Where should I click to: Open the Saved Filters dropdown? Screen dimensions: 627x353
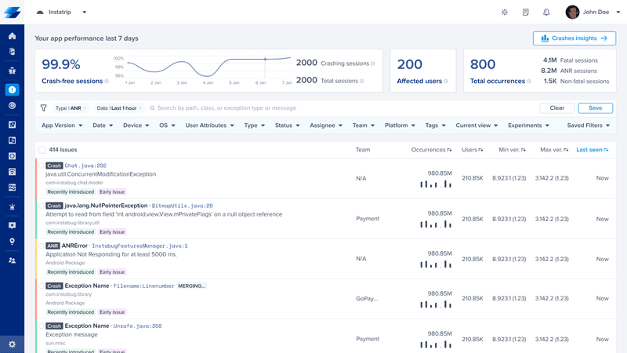588,126
